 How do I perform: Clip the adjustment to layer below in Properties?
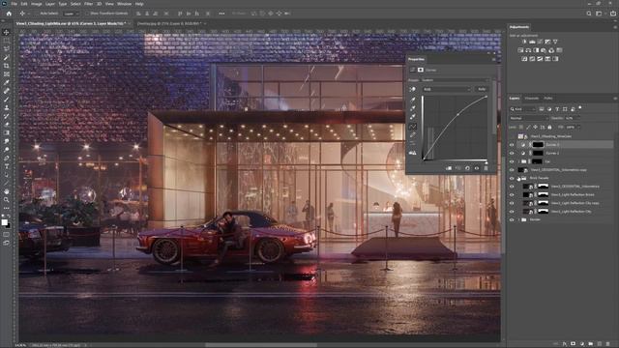pyautogui.click(x=449, y=168)
